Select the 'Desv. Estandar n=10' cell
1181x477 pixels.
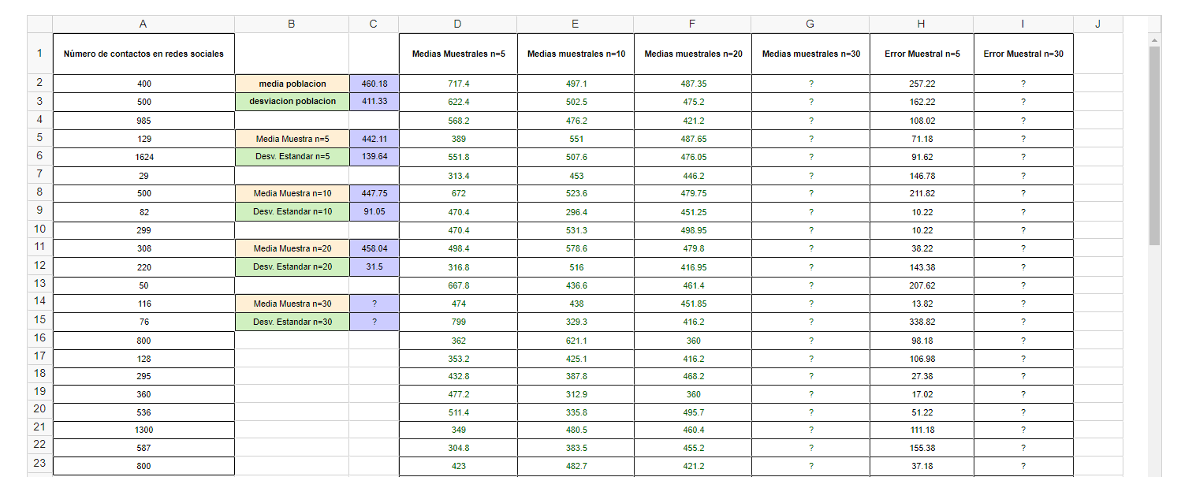(x=292, y=211)
